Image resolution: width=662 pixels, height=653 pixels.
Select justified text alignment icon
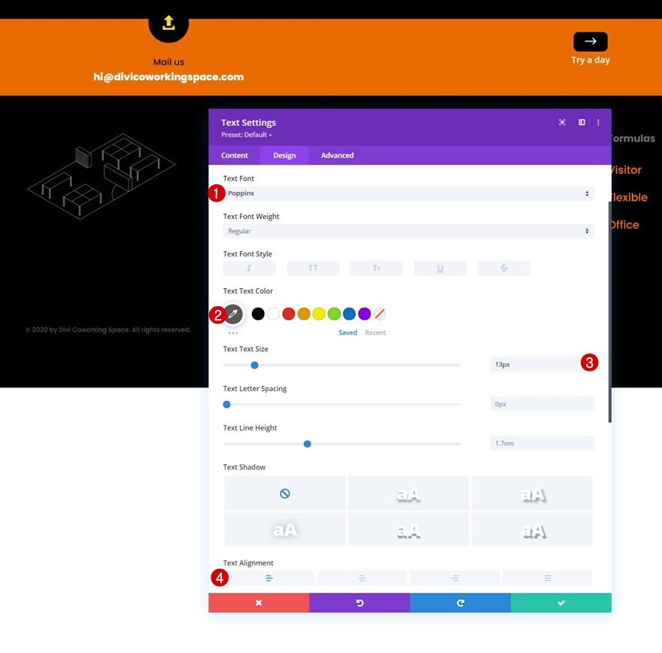click(548, 578)
